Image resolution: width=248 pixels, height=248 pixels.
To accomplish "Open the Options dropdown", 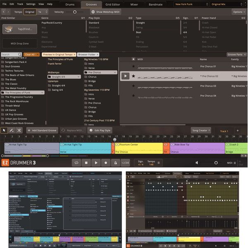I will (239, 12).
